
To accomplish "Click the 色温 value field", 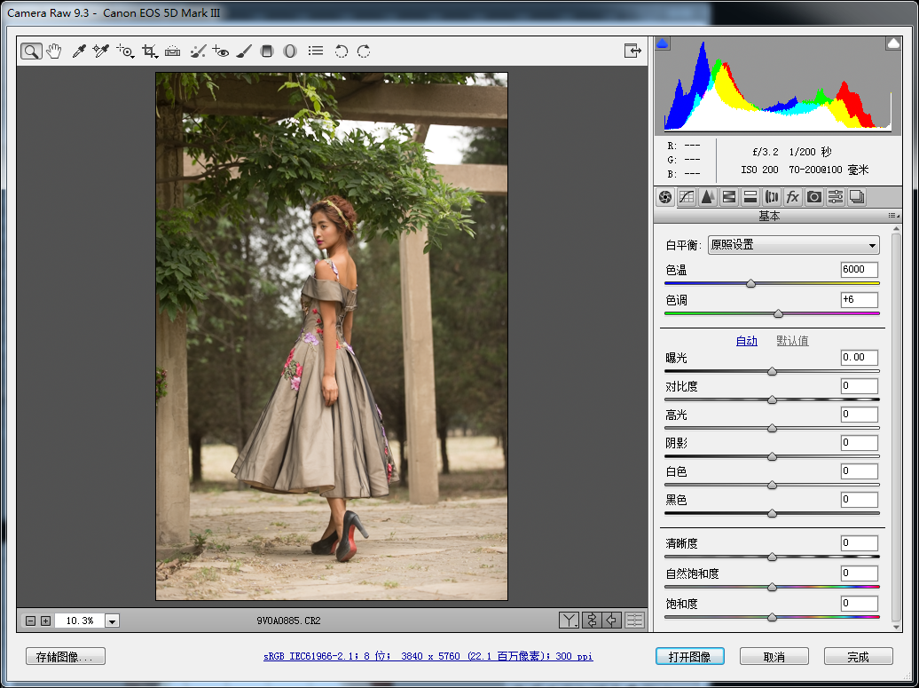I will coord(860,270).
